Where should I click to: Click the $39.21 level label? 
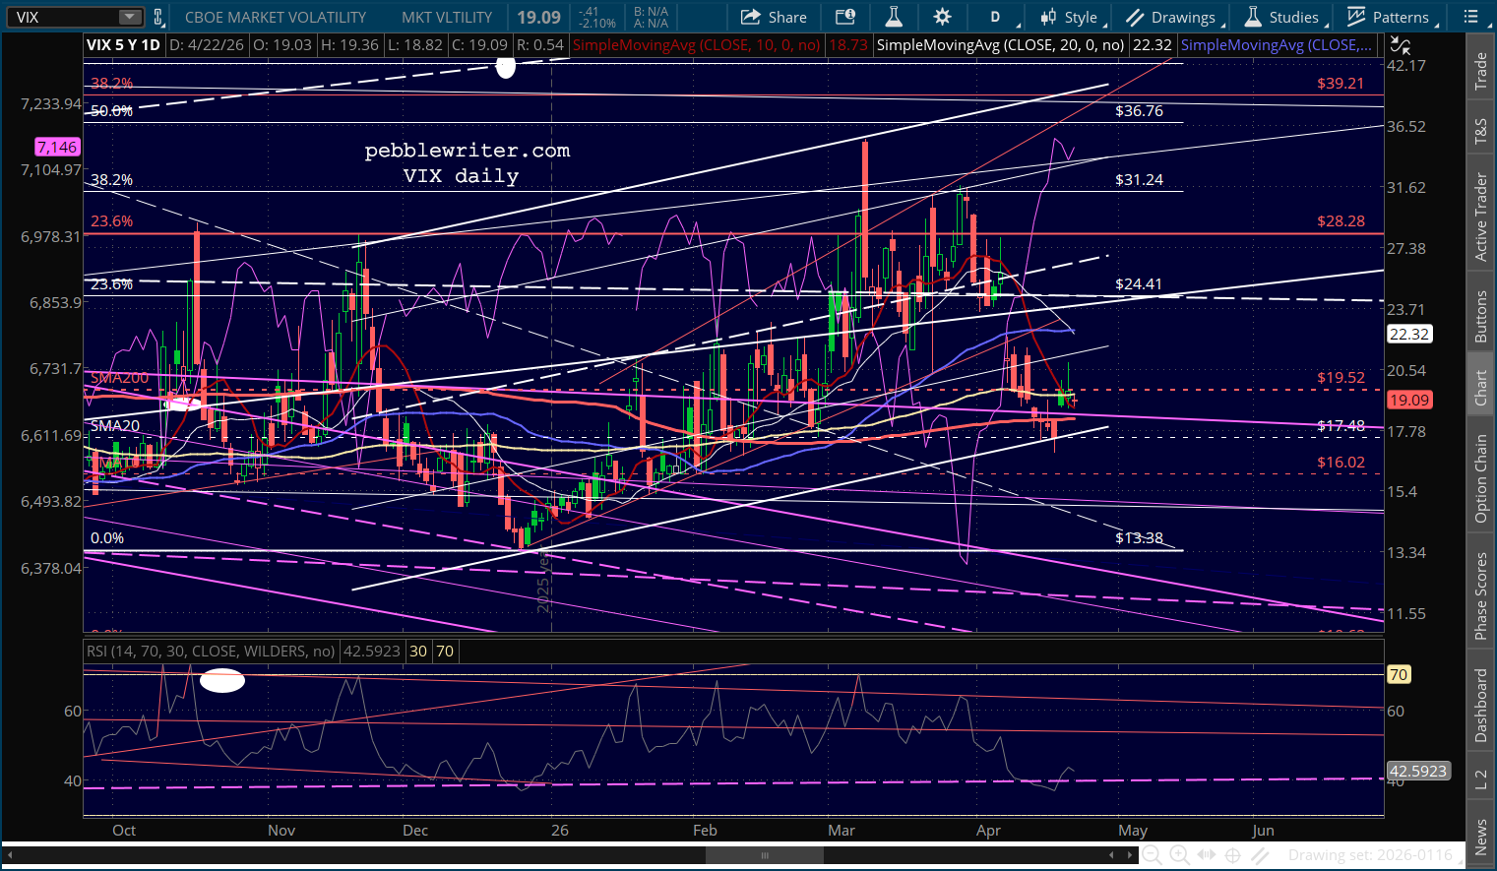click(1341, 84)
